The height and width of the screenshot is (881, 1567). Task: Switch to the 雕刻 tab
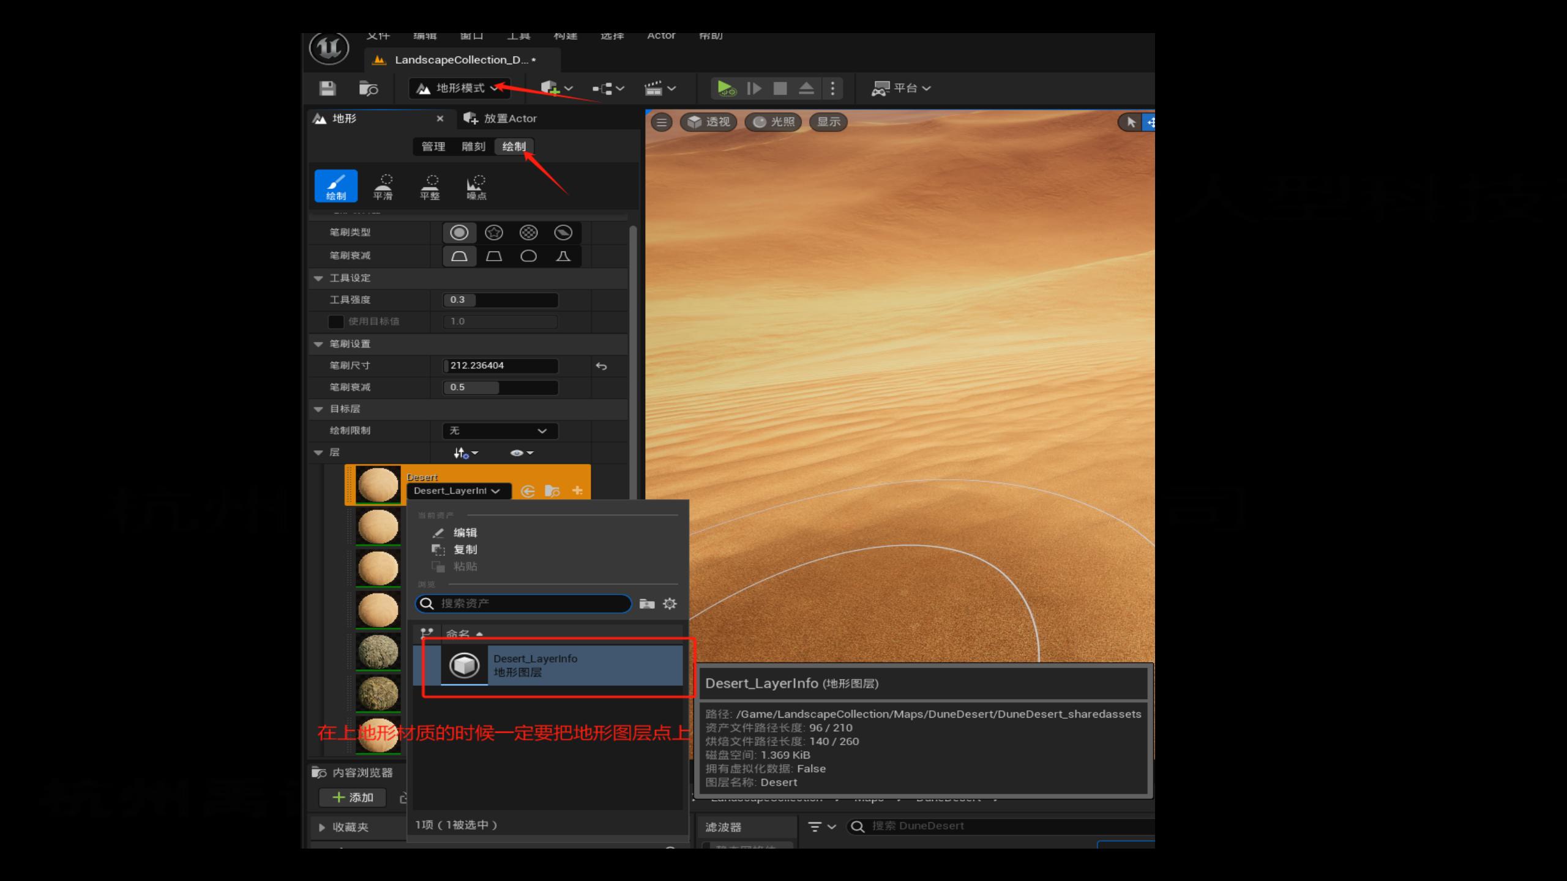473,146
